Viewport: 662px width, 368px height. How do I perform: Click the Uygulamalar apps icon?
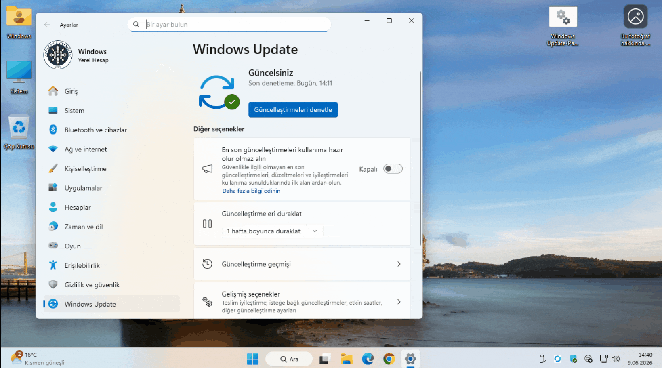point(53,188)
